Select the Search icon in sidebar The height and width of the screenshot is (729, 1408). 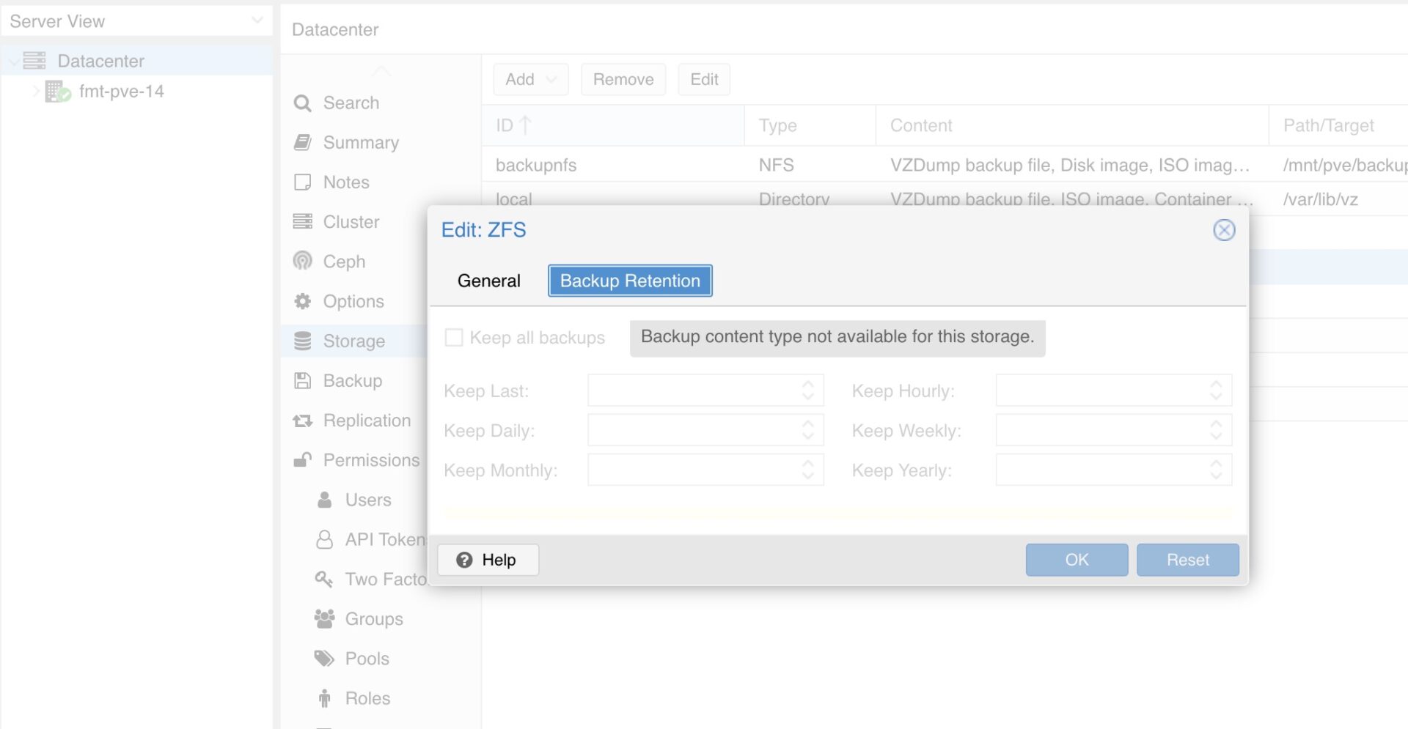coord(301,103)
